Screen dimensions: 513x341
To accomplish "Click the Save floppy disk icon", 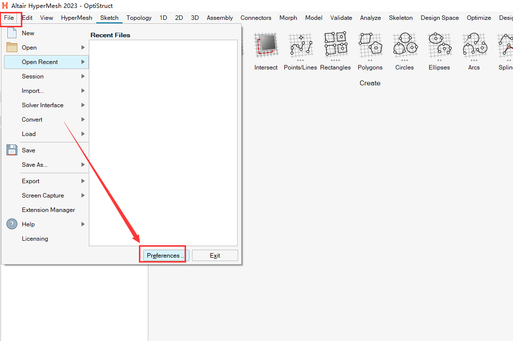I will pyautogui.click(x=12, y=150).
